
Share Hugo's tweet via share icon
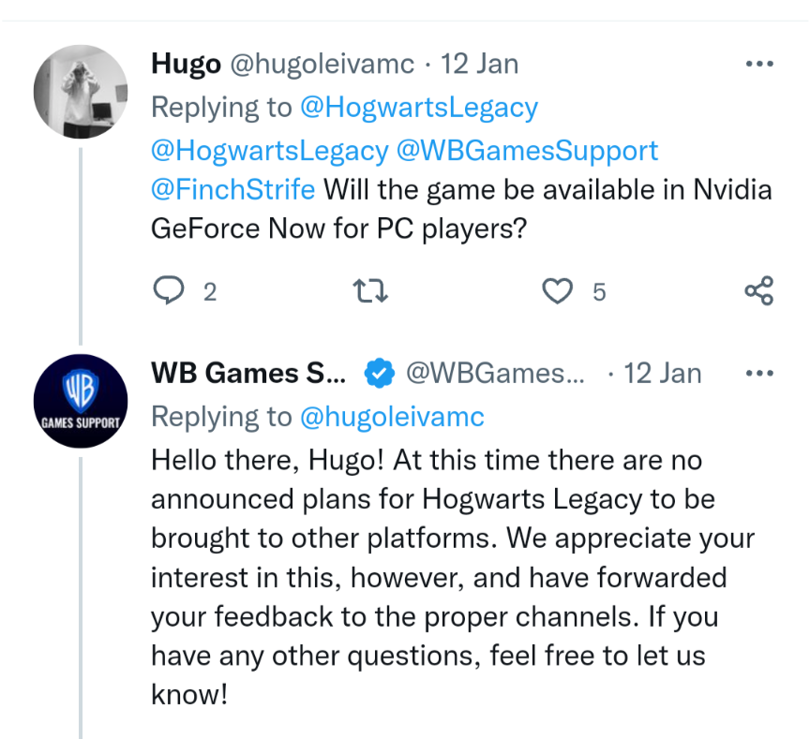click(758, 291)
